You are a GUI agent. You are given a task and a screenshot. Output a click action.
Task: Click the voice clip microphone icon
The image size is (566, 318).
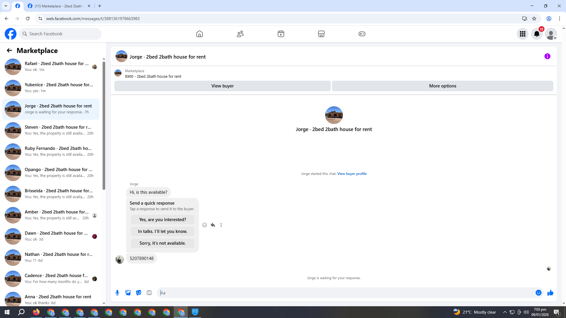coord(117,293)
